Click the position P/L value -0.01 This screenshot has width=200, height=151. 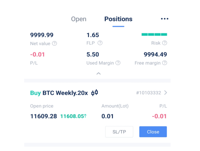(159, 116)
